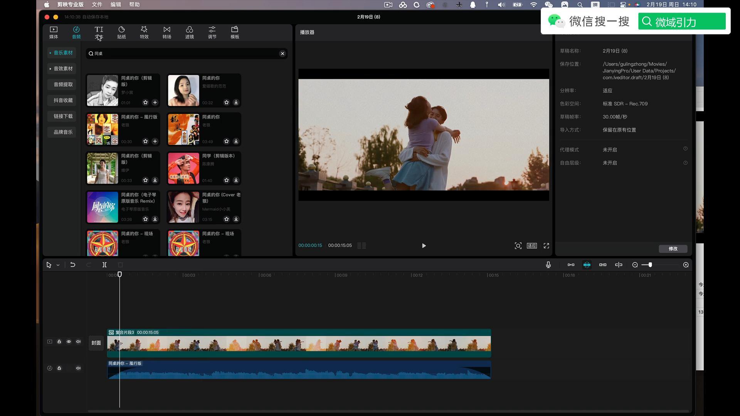Open the selection tool dropdown arrow
Viewport: 740px width, 416px height.
tap(58, 265)
